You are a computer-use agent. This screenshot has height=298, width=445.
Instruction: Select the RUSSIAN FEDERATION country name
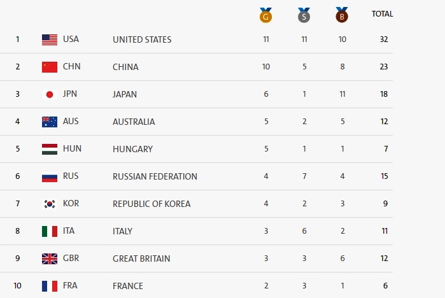pyautogui.click(x=155, y=176)
